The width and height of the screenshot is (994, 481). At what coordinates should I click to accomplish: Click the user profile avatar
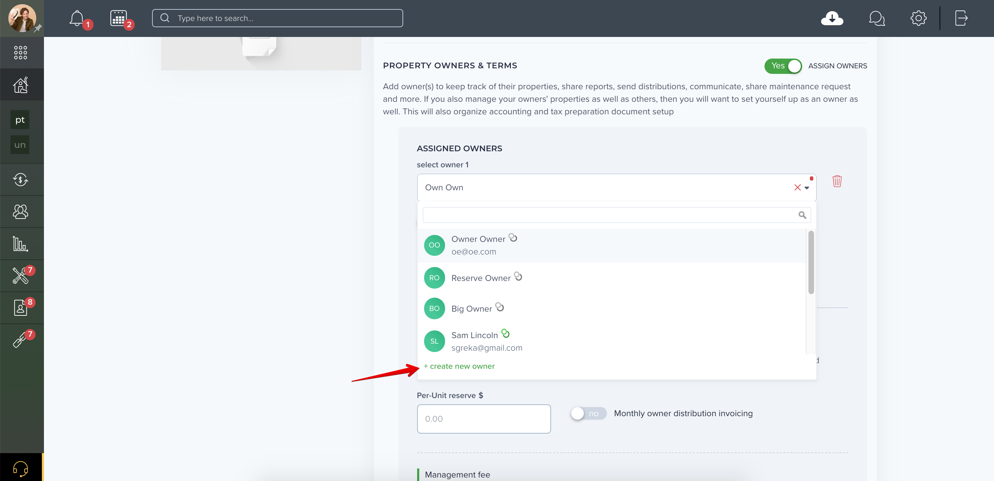(x=22, y=18)
